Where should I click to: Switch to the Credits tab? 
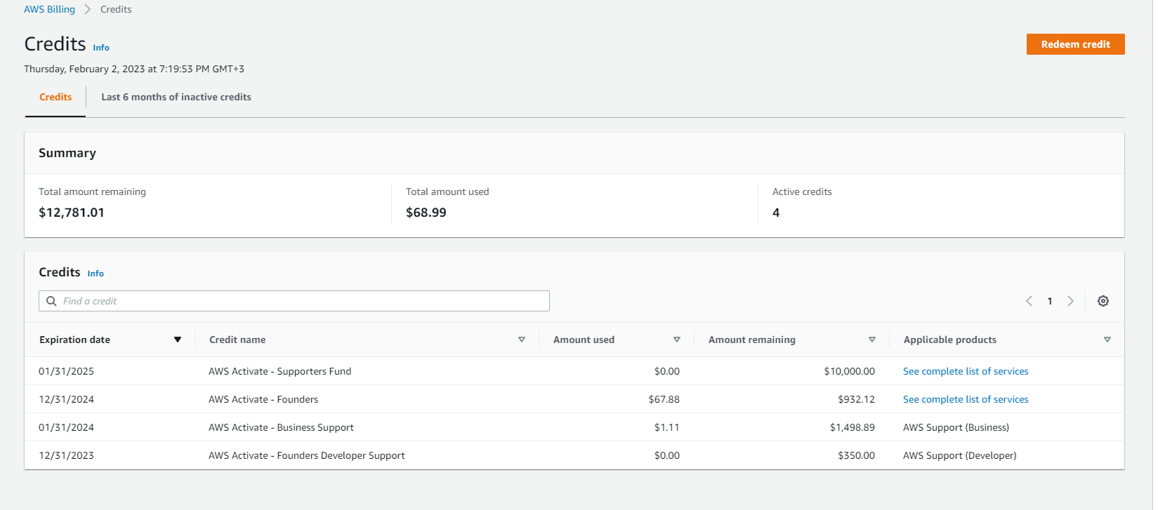55,97
